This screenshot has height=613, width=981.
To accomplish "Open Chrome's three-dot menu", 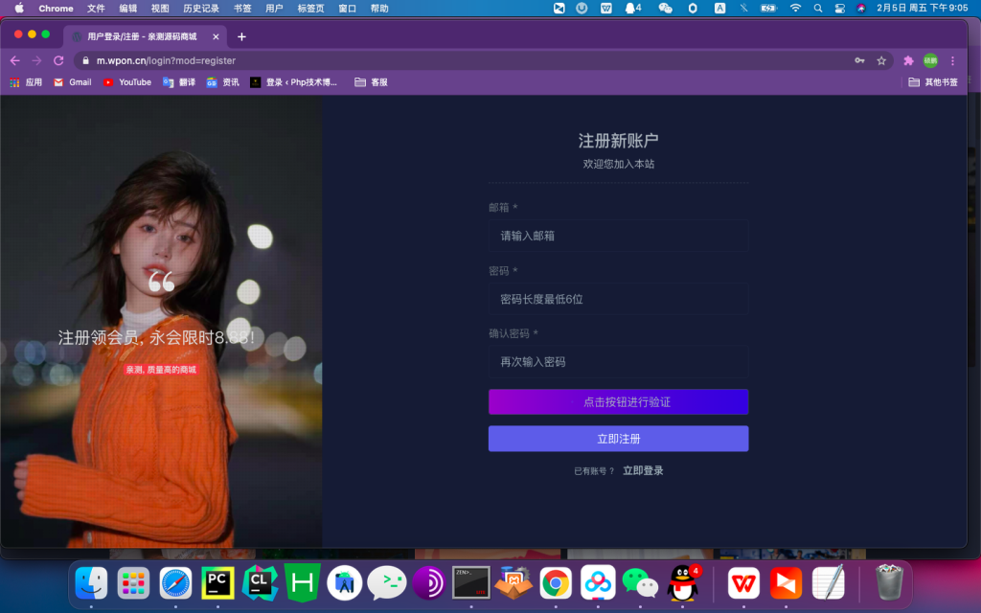I will [952, 60].
